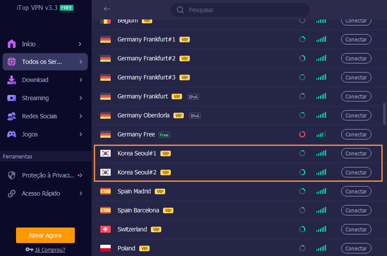
Task: Expand the Início chevron
Action: click(80, 44)
